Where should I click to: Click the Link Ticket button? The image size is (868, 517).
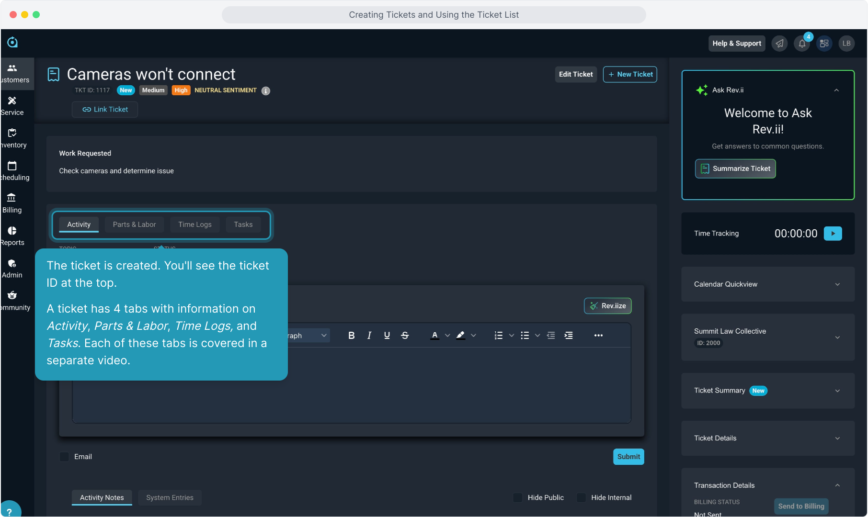(105, 110)
